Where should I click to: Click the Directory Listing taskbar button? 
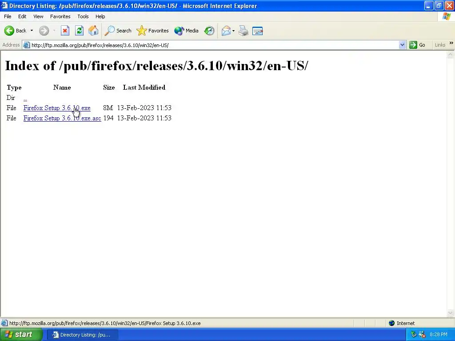[83, 335]
